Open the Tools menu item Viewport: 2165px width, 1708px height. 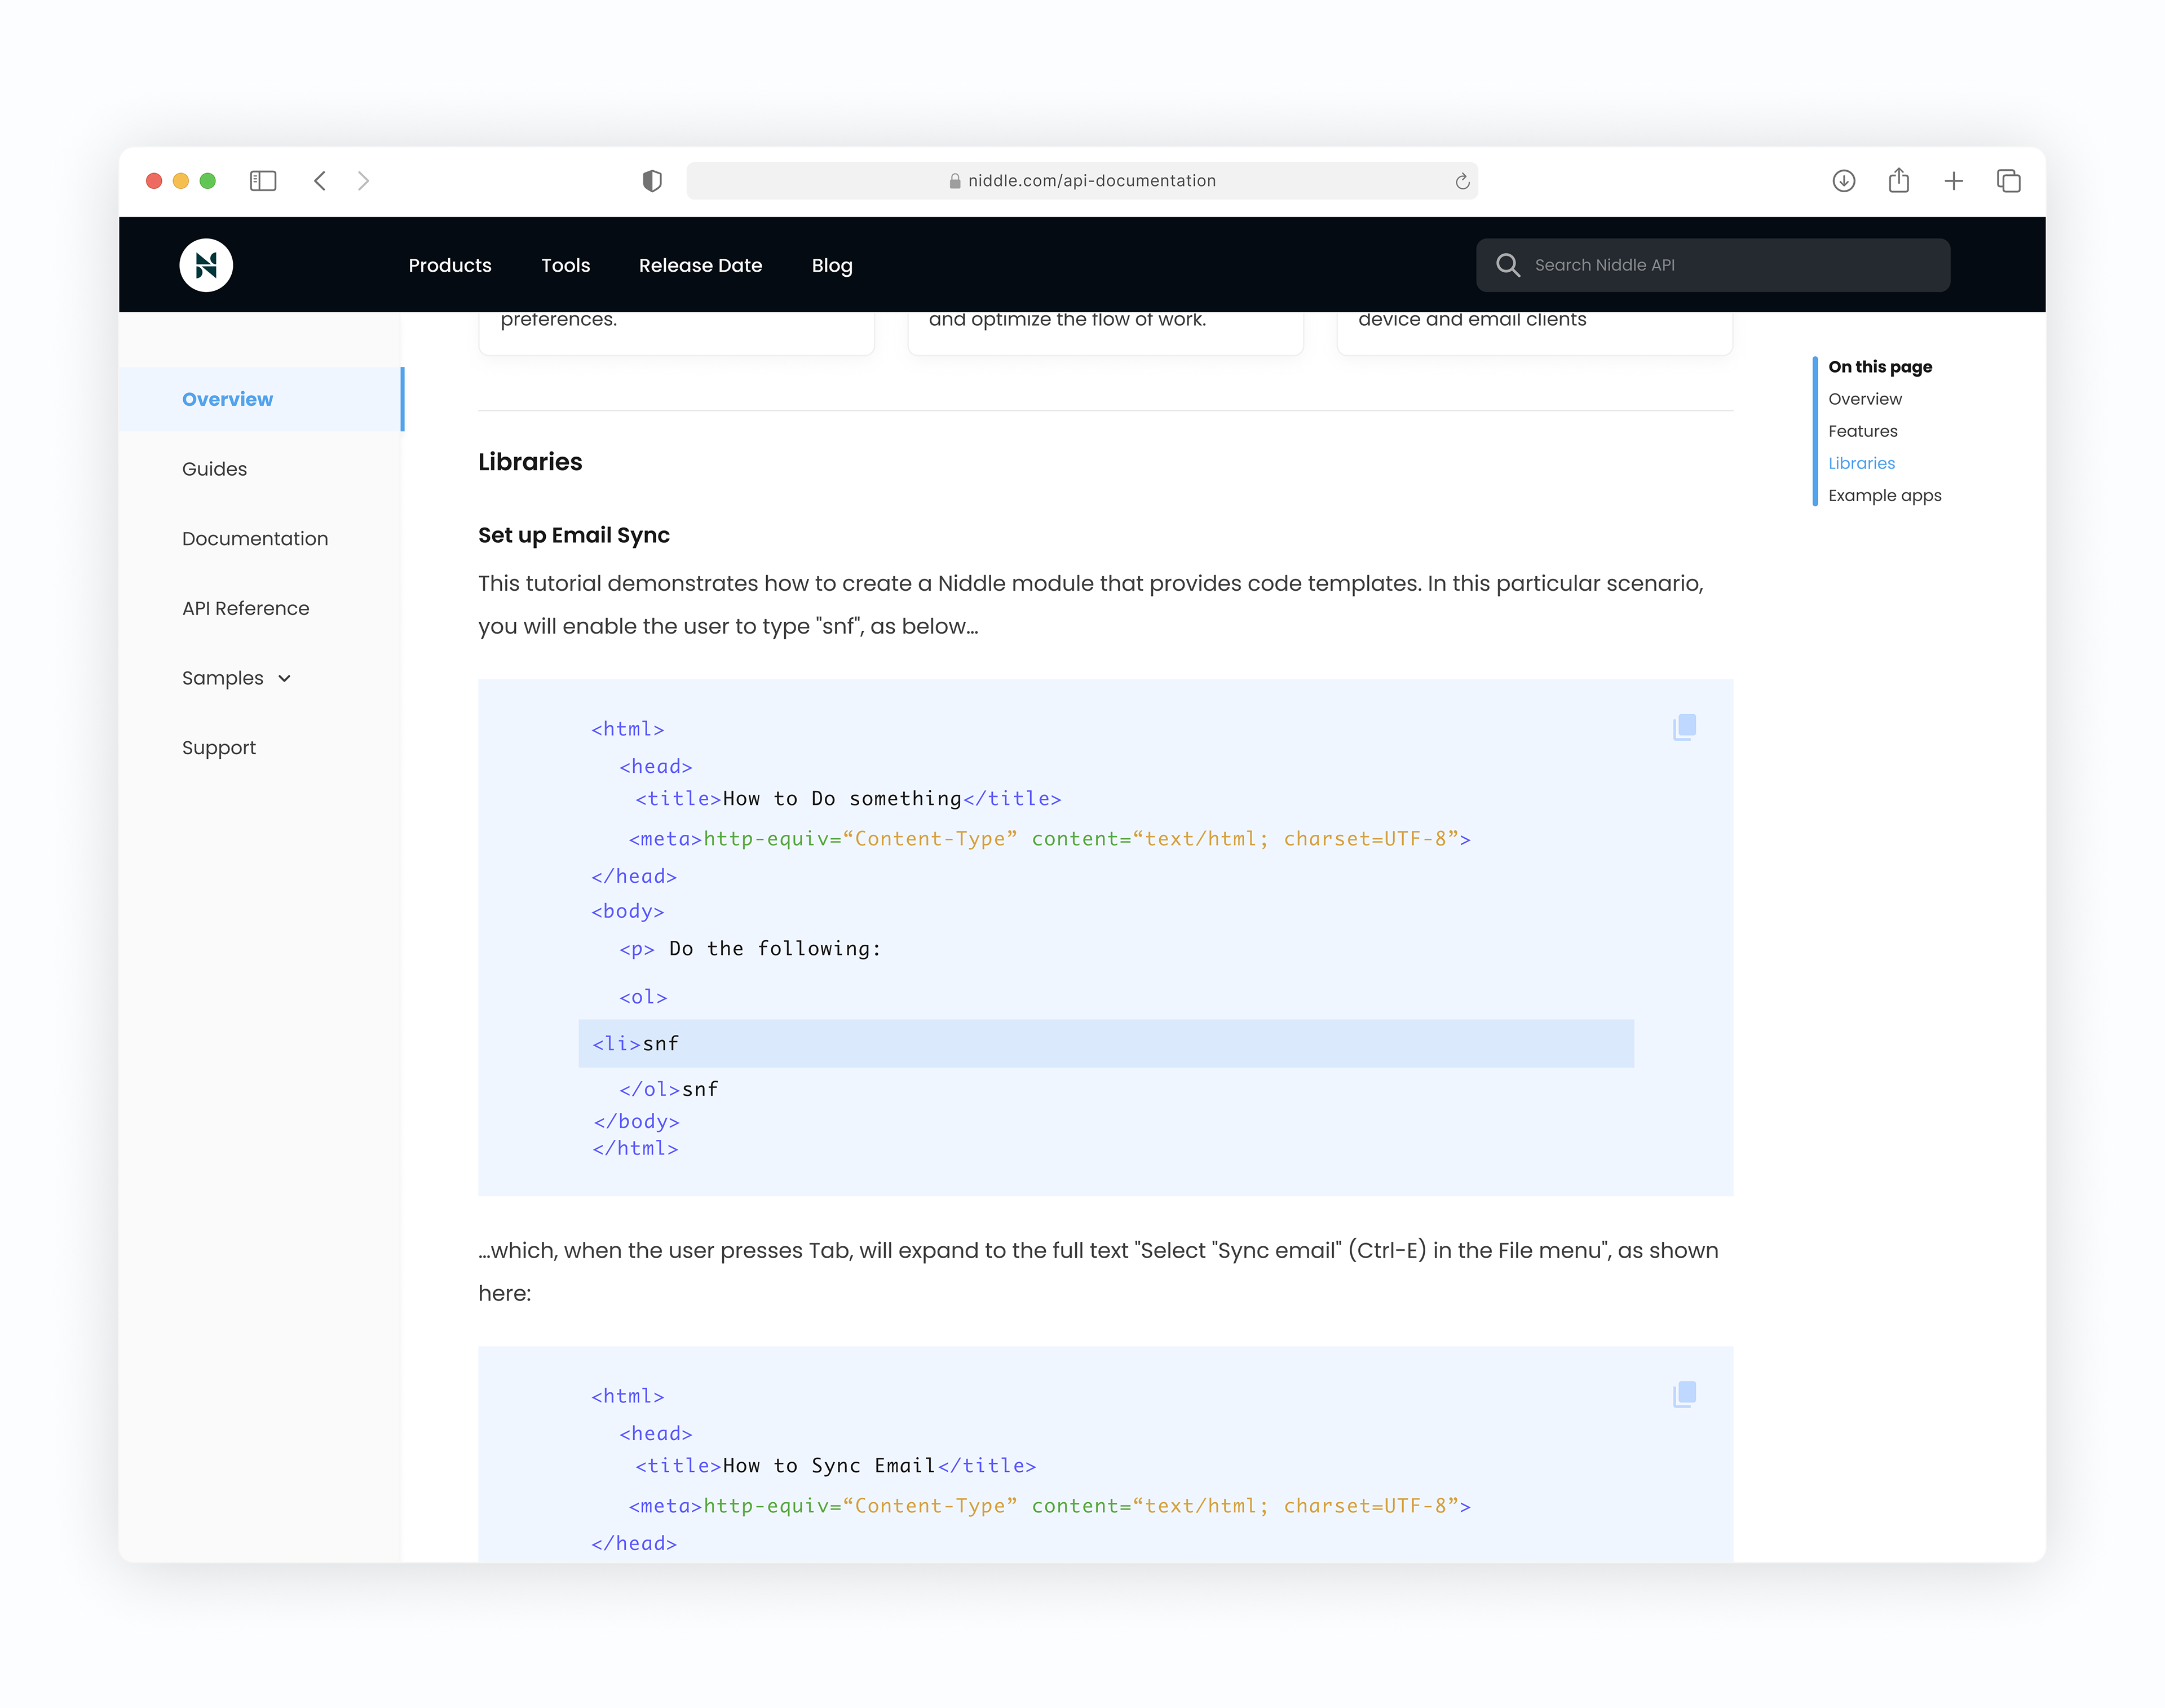click(564, 266)
